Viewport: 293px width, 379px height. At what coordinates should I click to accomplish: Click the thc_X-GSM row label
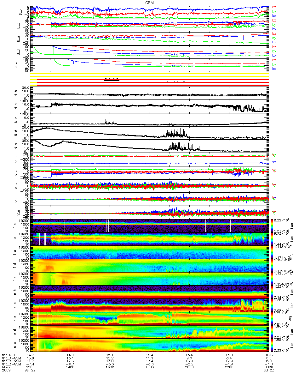pos(12,358)
